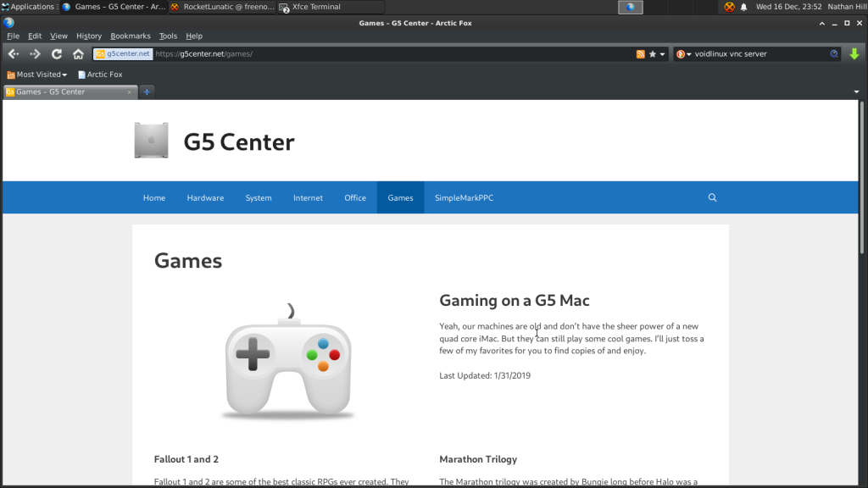Open the View menu

58,36
